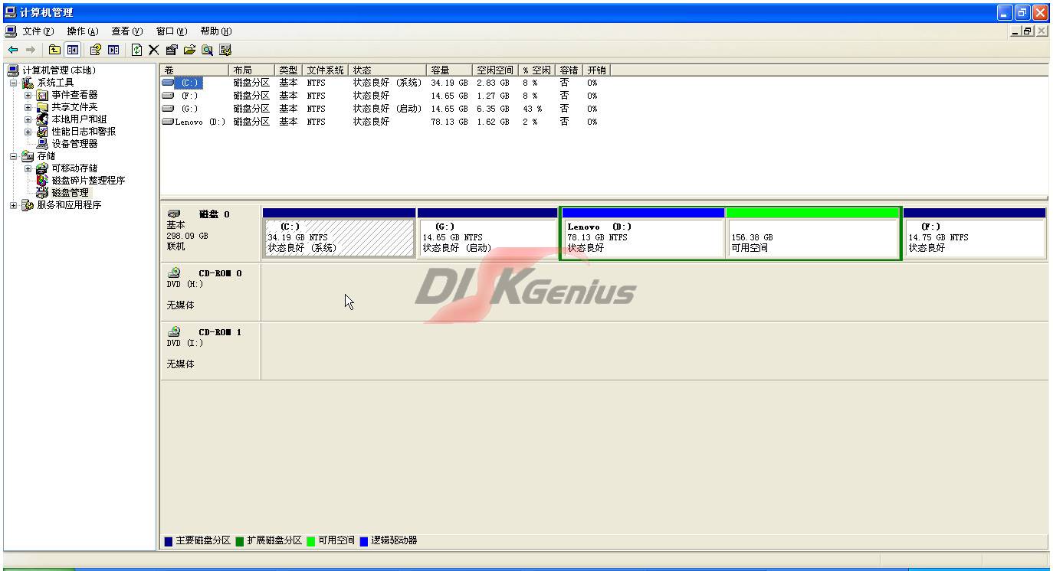The width and height of the screenshot is (1053, 571).
Task: Click the Refresh toolbar icon
Action: click(136, 50)
